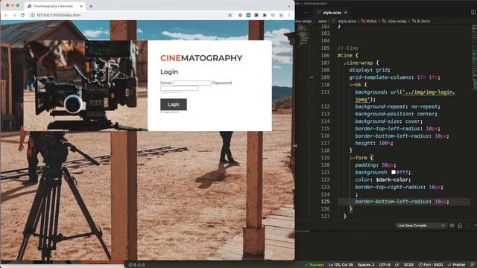Viewport: 477px width, 268px height.
Task: Click the Prettier status bar item
Action: click(456, 265)
